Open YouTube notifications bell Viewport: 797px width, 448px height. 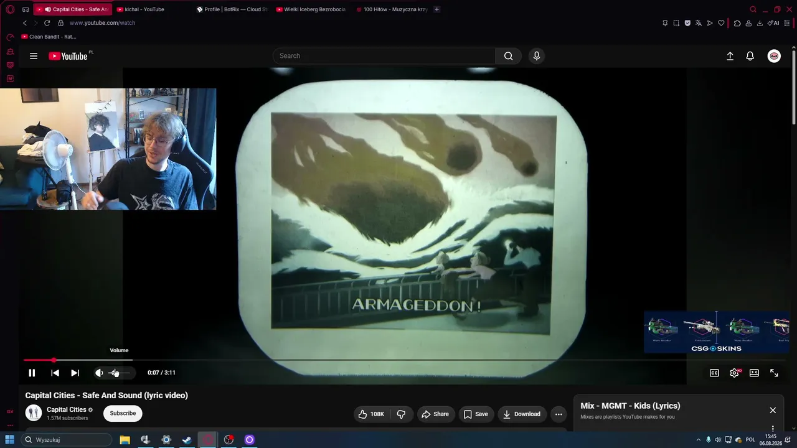[x=750, y=56]
